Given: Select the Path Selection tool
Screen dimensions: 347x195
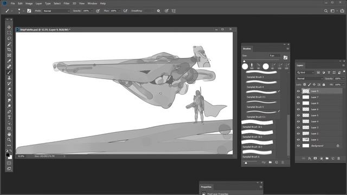Looking at the screenshot, I should tap(9, 123).
